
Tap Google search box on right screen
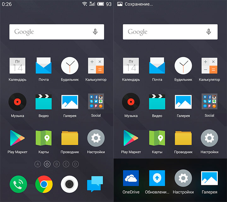pos(170,32)
